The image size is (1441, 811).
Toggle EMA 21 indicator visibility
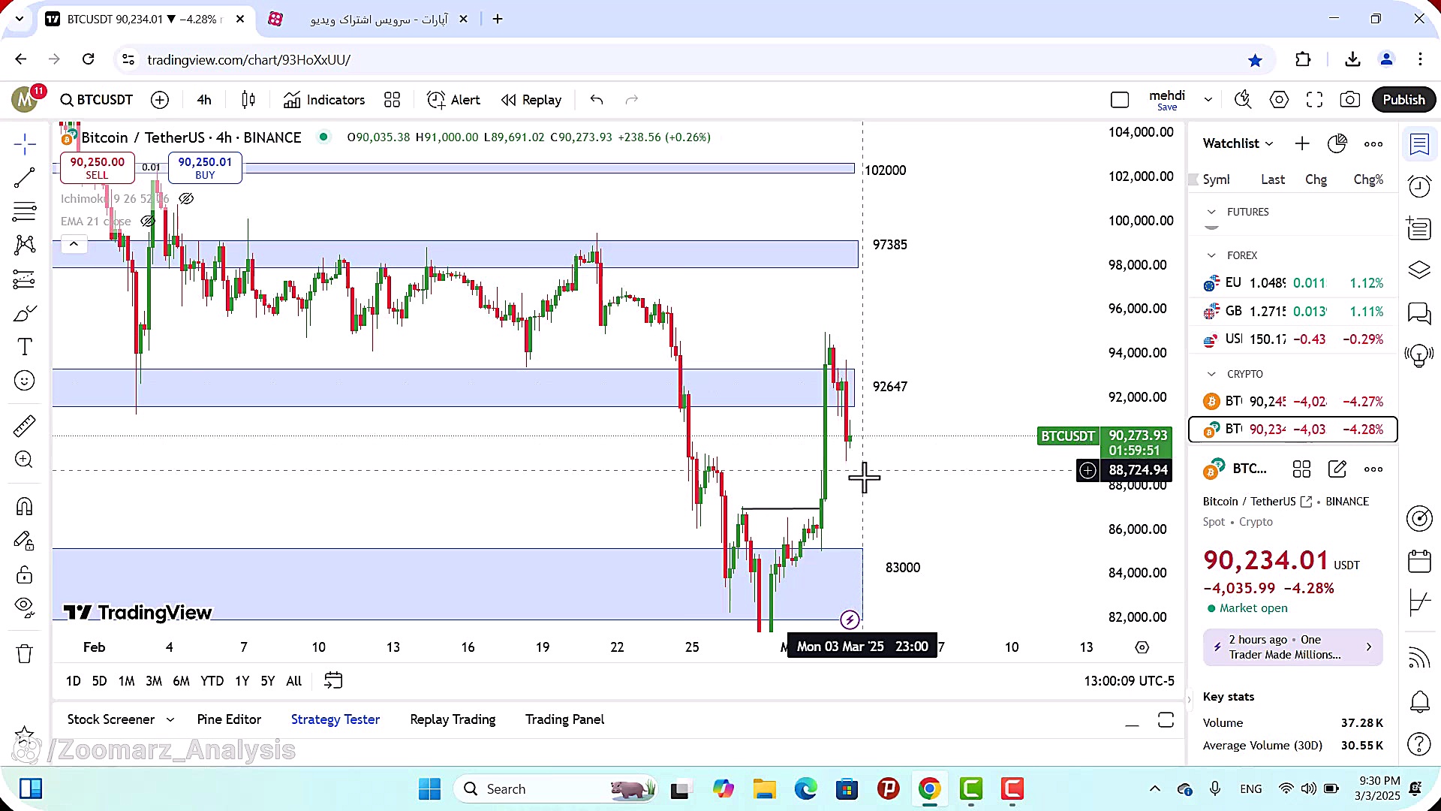click(148, 222)
